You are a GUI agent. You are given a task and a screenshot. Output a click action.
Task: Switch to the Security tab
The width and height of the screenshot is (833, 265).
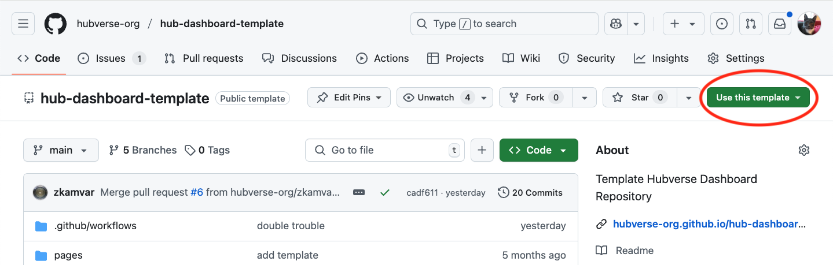[586, 58]
